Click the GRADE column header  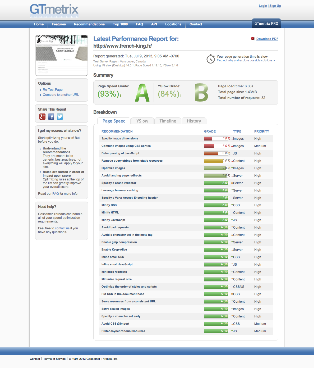click(x=210, y=131)
